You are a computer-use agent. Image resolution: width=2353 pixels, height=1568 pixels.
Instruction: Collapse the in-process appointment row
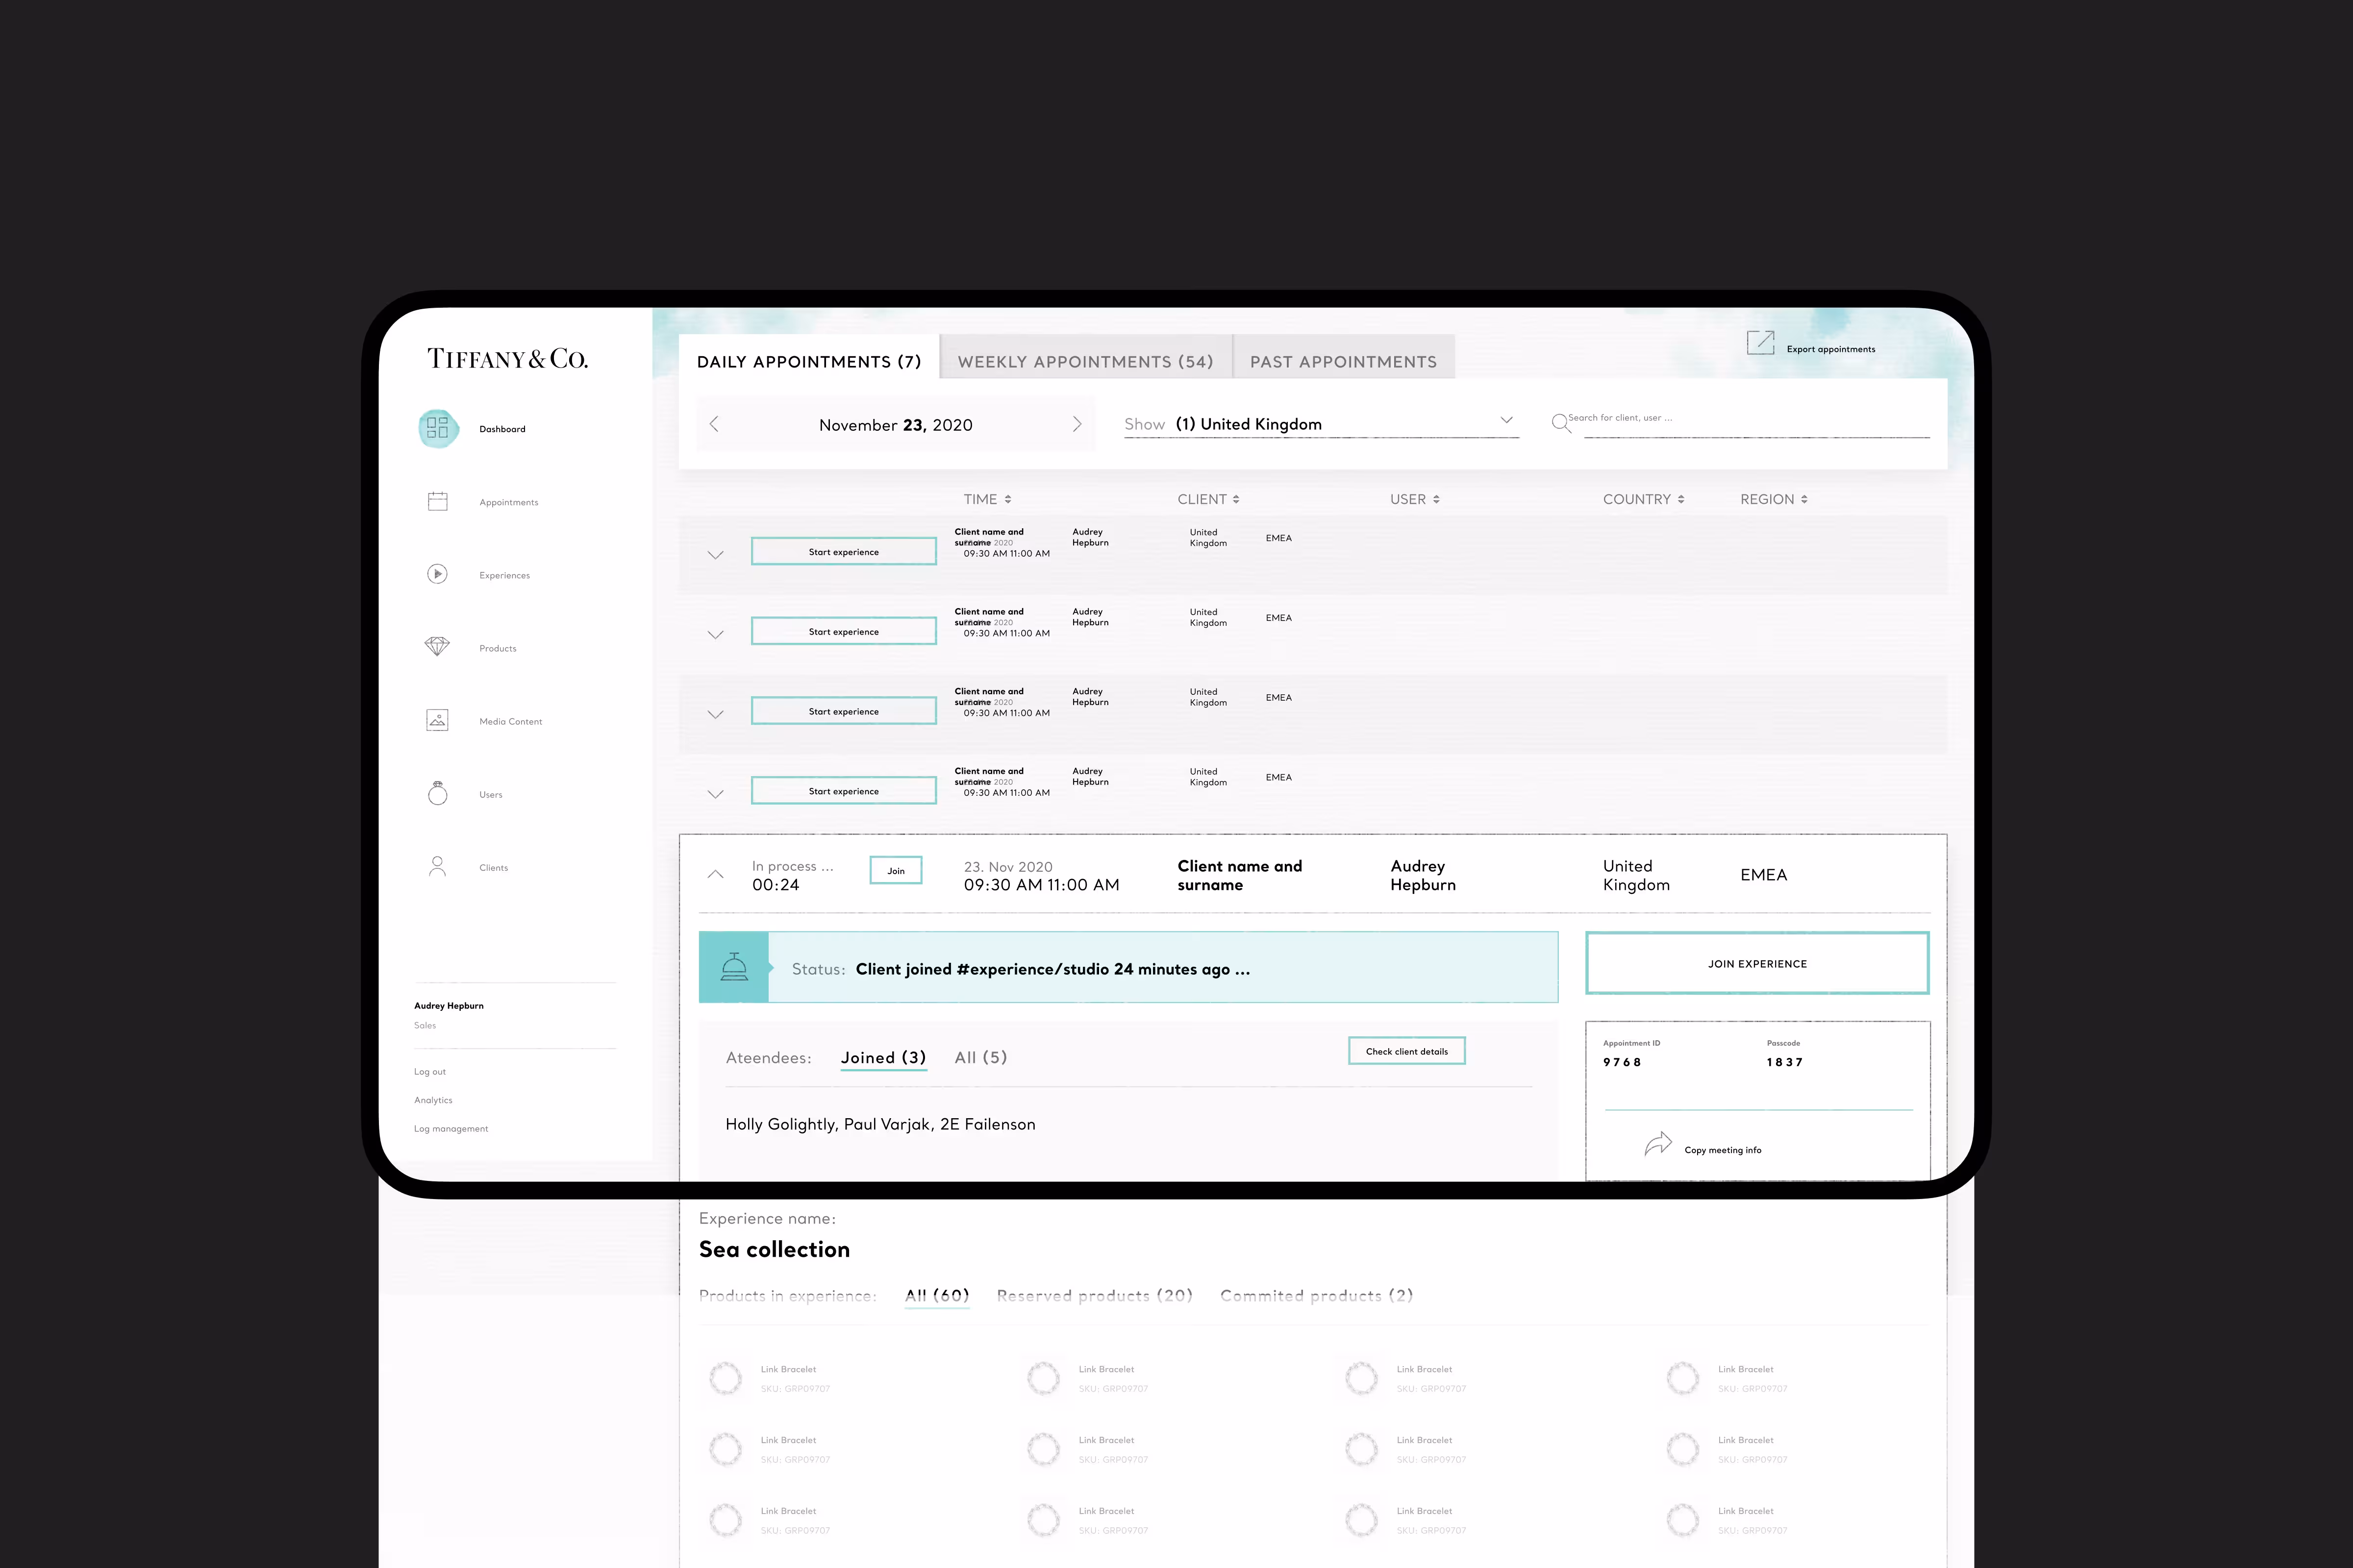[x=715, y=874]
